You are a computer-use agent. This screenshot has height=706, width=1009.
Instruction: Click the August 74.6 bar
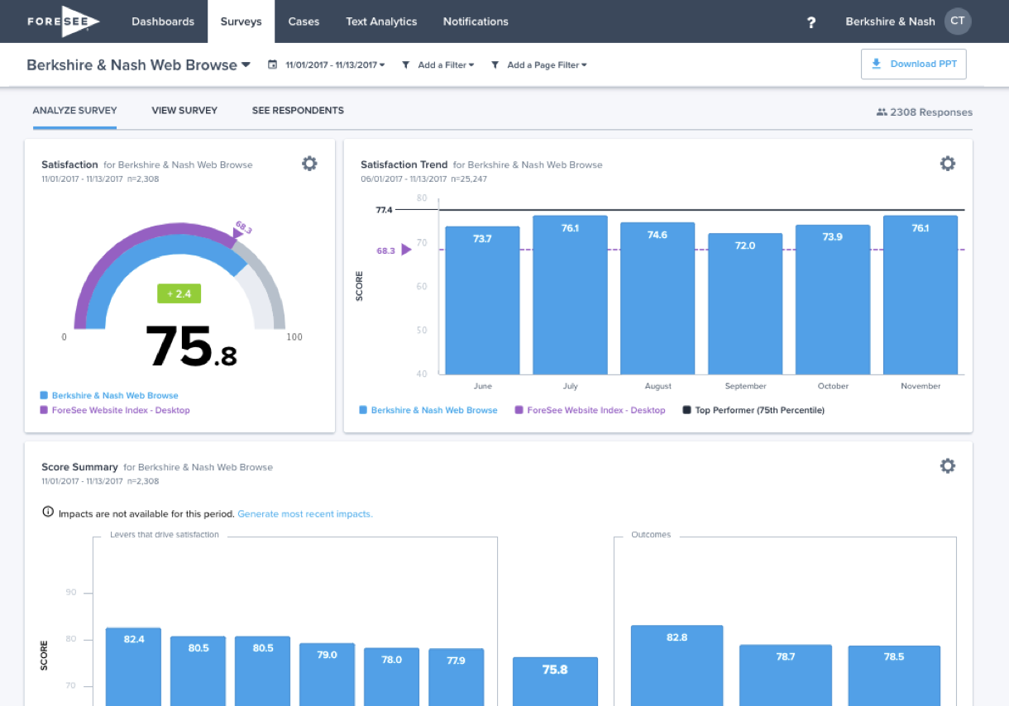tap(658, 298)
